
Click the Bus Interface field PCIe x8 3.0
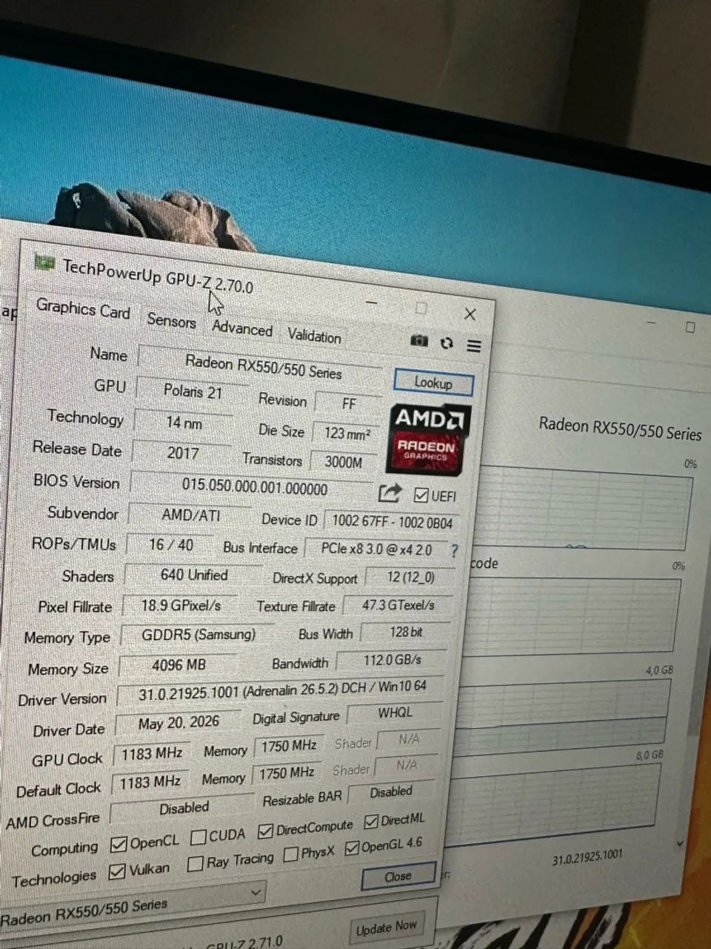click(x=375, y=549)
